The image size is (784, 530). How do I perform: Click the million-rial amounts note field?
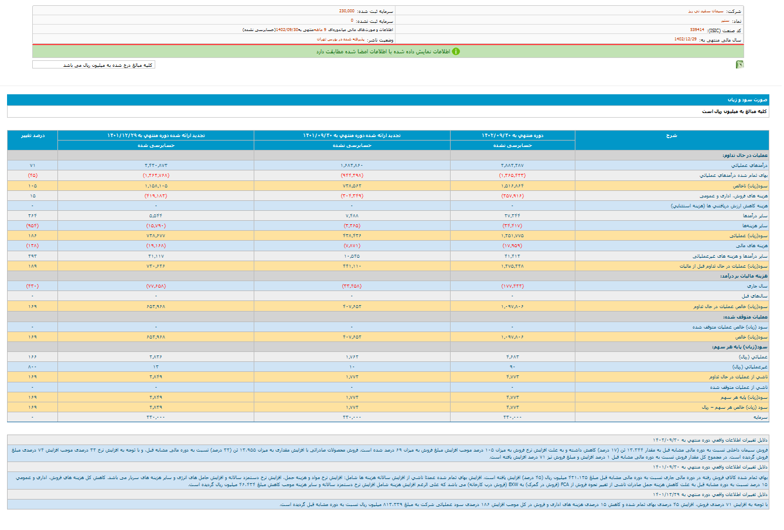tap(94, 65)
